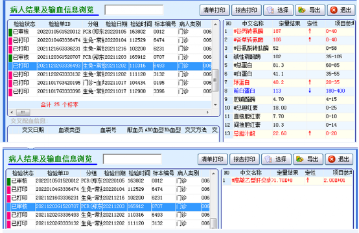359x233 pixels.
Task: Select row 20211216G3336231 in the upper window
Action: pos(110,49)
